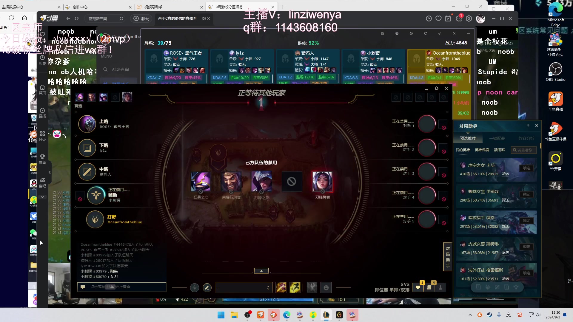Switch to 一键配装 tab

pyautogui.click(x=497, y=138)
